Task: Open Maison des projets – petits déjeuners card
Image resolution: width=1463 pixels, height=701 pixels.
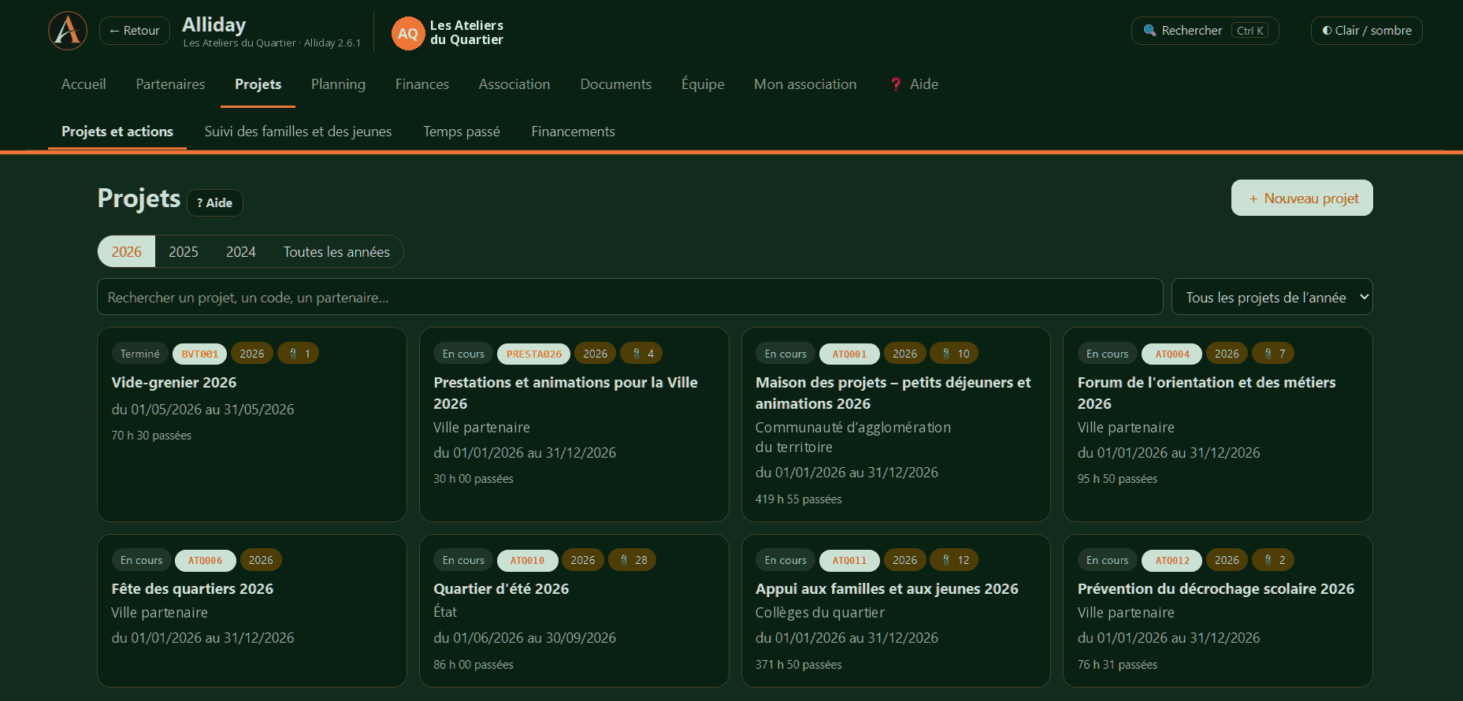Action: click(896, 425)
